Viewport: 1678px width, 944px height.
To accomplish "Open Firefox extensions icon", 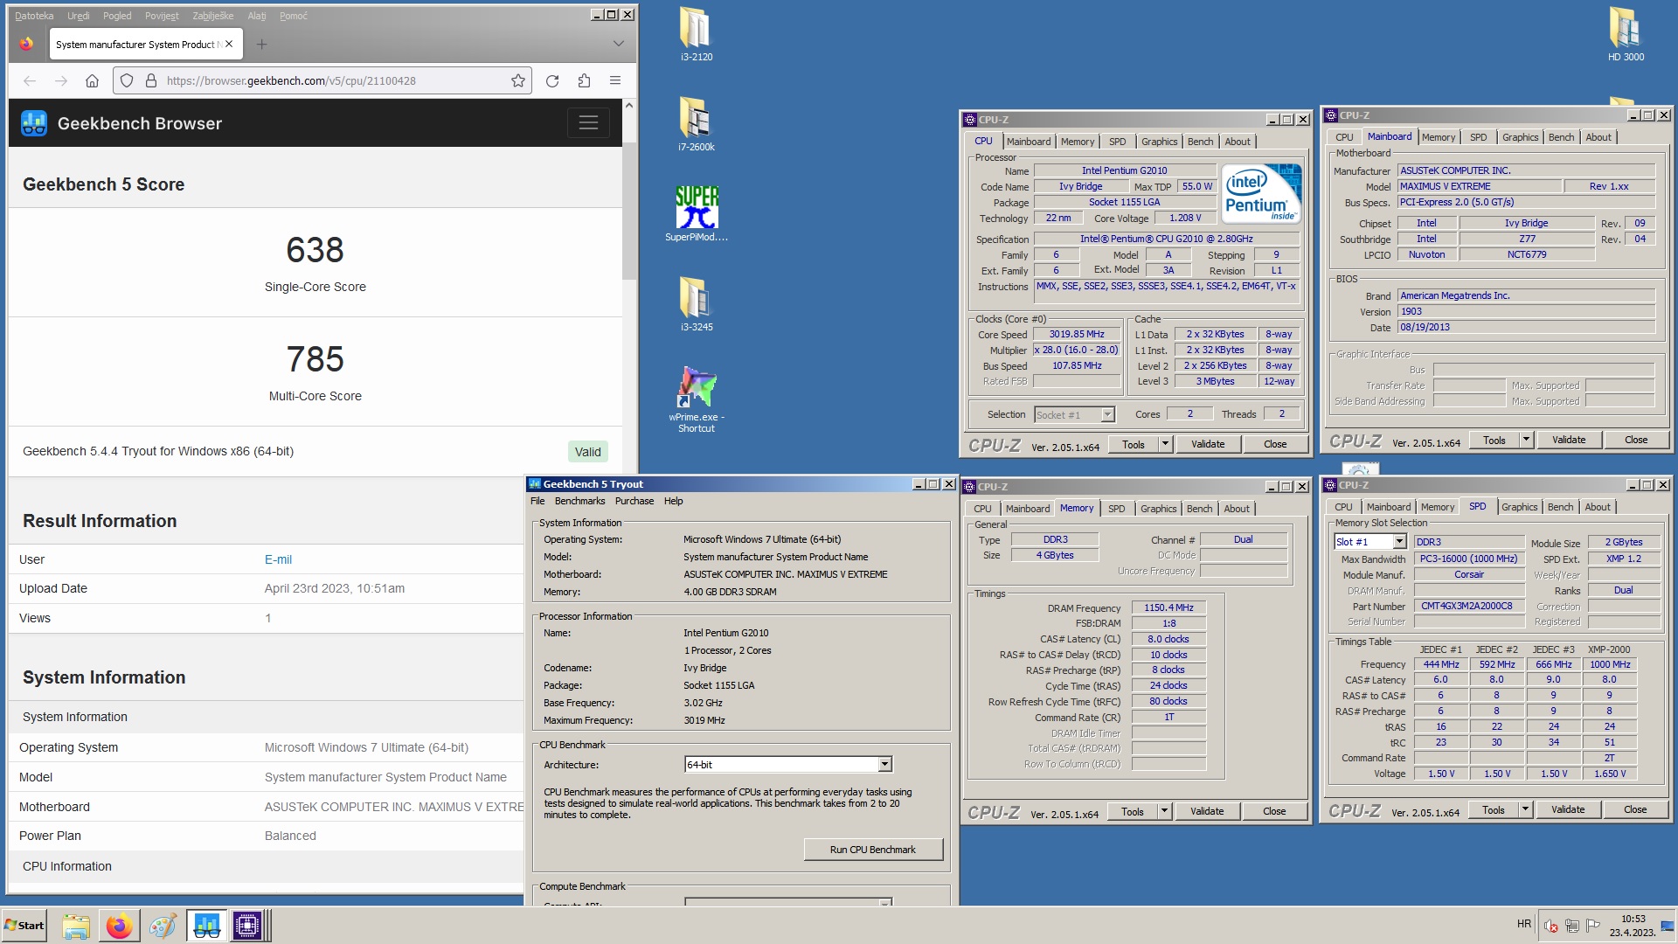I will [x=584, y=80].
